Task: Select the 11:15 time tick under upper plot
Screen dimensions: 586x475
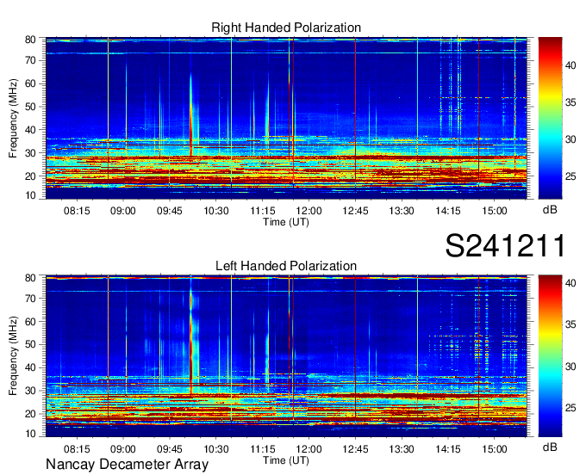Action: point(262,211)
